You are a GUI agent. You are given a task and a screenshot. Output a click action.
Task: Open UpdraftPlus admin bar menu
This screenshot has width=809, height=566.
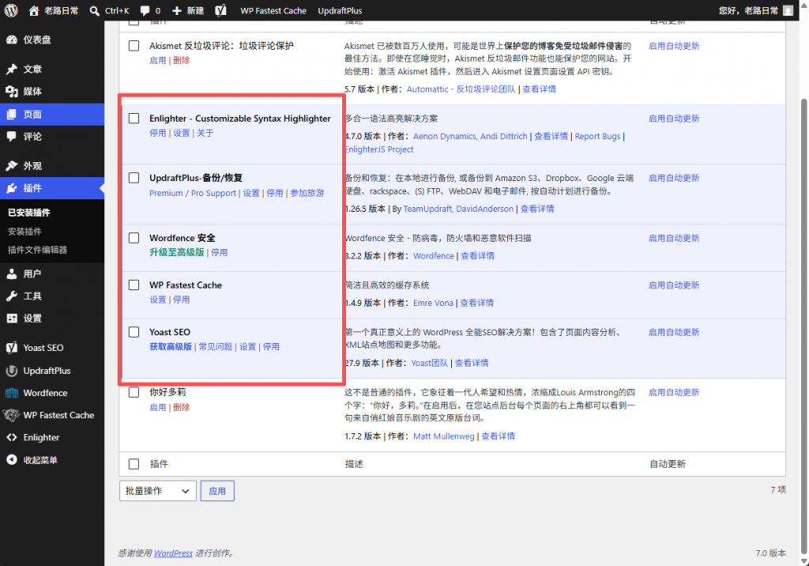[x=340, y=10]
